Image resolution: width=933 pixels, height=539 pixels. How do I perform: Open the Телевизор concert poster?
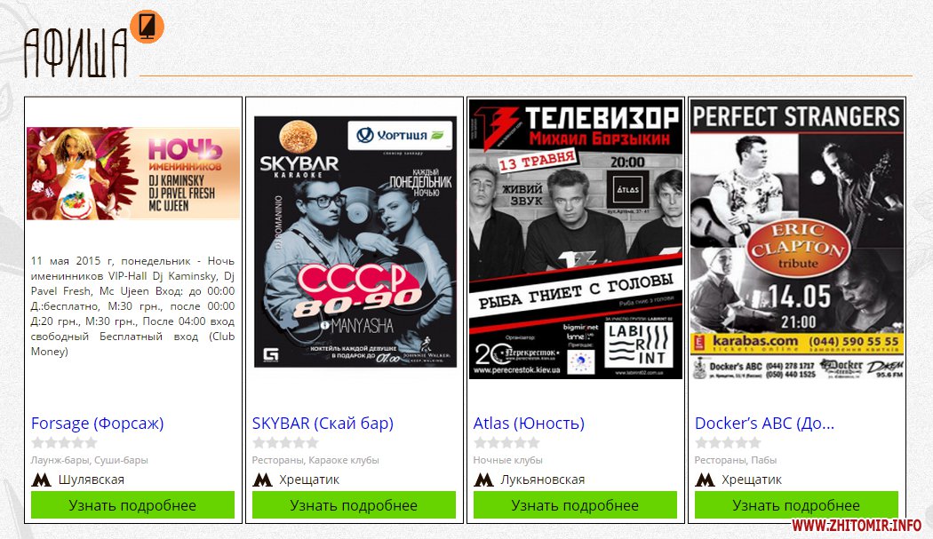(x=576, y=239)
